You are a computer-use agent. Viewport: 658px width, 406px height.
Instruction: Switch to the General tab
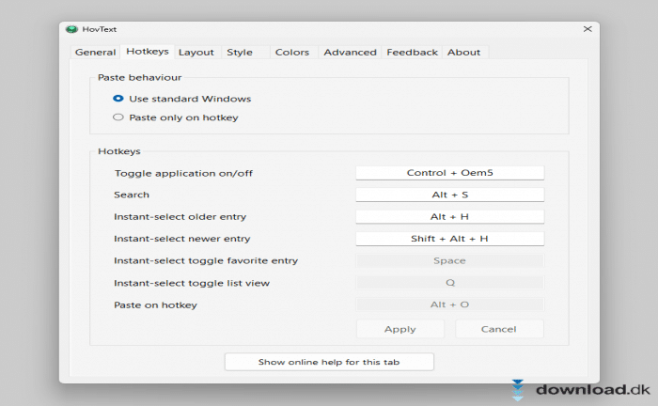pyautogui.click(x=95, y=53)
